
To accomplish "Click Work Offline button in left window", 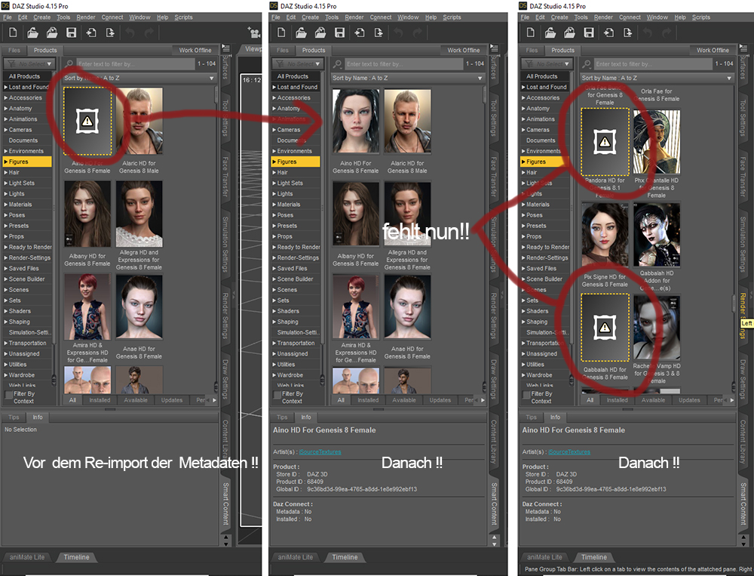I will coord(195,50).
